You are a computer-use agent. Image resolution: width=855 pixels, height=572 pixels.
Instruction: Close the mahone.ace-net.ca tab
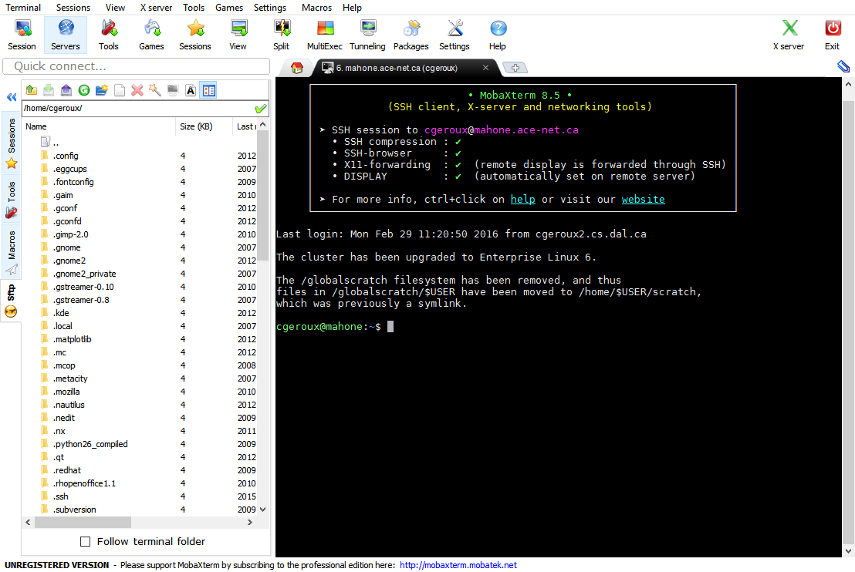[485, 68]
